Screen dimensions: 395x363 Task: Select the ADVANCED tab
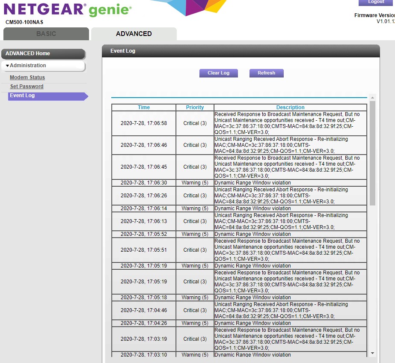click(134, 34)
